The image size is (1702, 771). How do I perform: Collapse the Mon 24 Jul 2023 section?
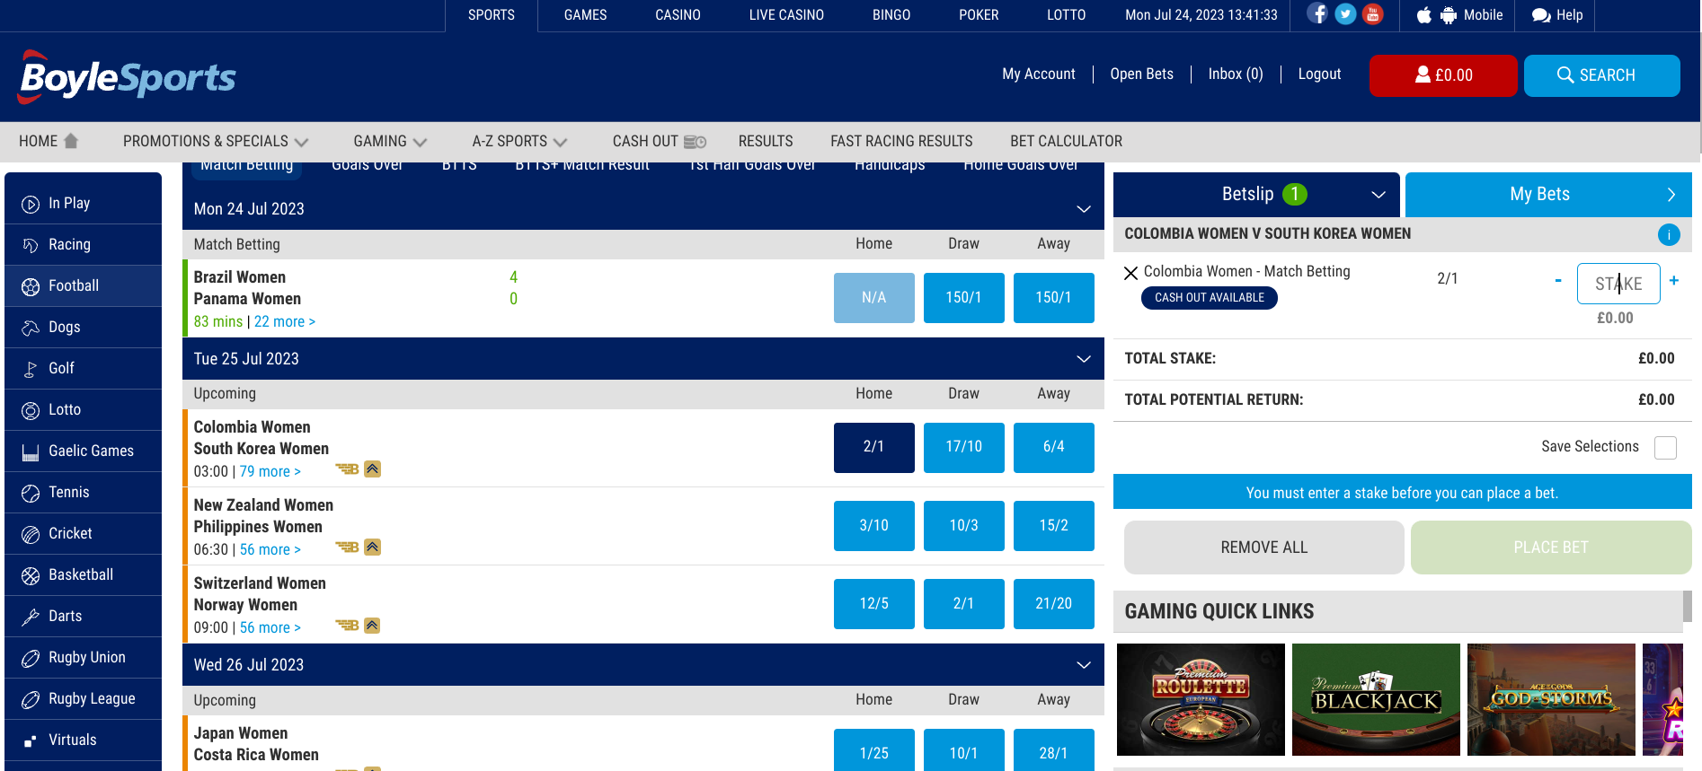[1084, 209]
